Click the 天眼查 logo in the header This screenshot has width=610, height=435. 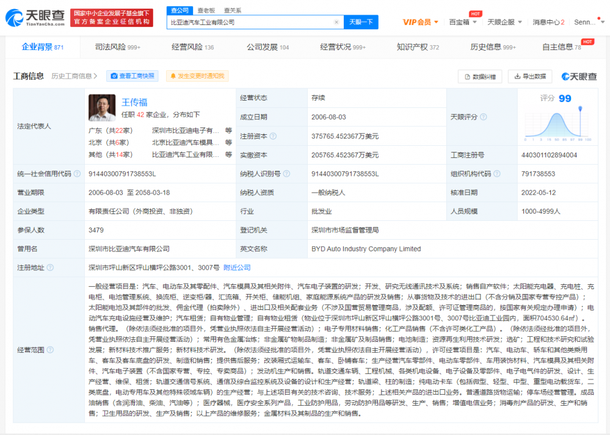click(35, 18)
